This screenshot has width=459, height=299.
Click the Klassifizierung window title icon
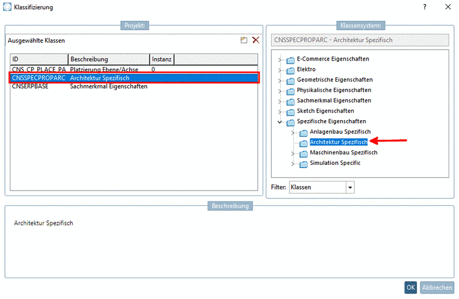click(x=7, y=7)
